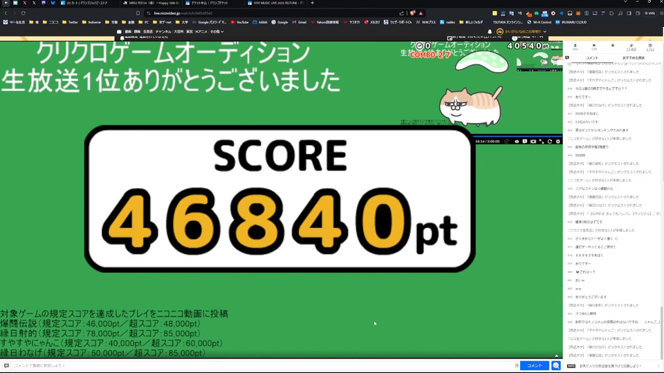Open the fediverse bookmark folder
The height and width of the screenshot is (373, 664).
[91, 22]
